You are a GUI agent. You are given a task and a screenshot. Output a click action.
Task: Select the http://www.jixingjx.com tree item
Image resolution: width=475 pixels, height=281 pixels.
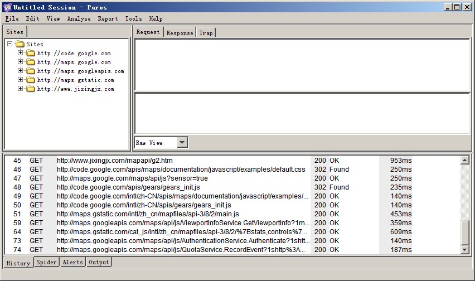point(75,89)
